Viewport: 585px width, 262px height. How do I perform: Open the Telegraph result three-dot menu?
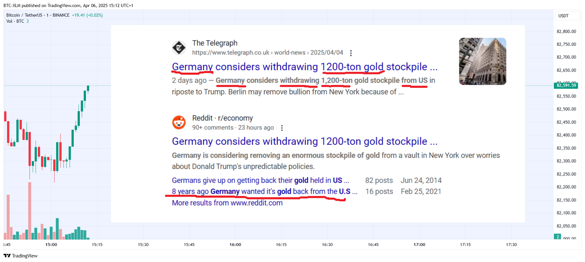(351, 53)
